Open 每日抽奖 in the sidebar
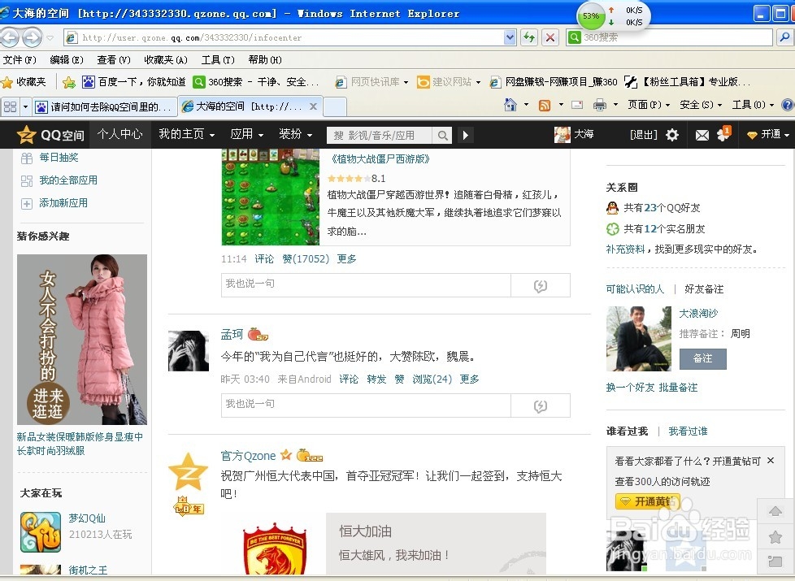The image size is (795, 581). coord(59,158)
